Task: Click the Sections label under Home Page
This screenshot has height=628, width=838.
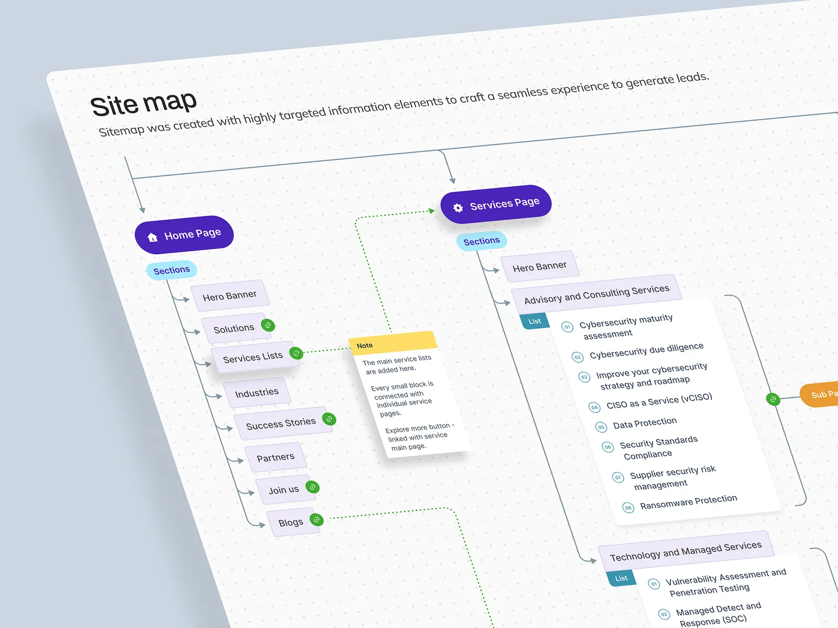Action: point(172,270)
